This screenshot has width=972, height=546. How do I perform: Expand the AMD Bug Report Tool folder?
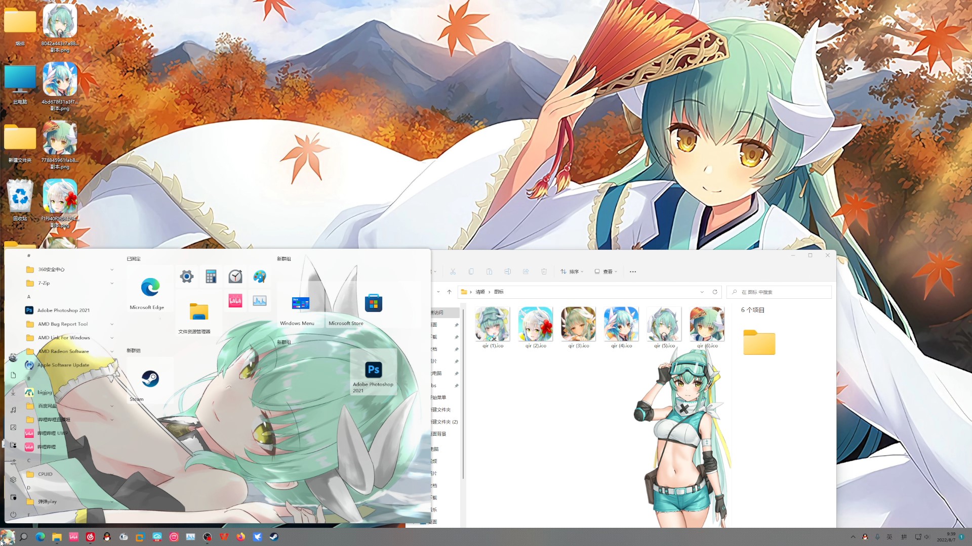click(112, 325)
